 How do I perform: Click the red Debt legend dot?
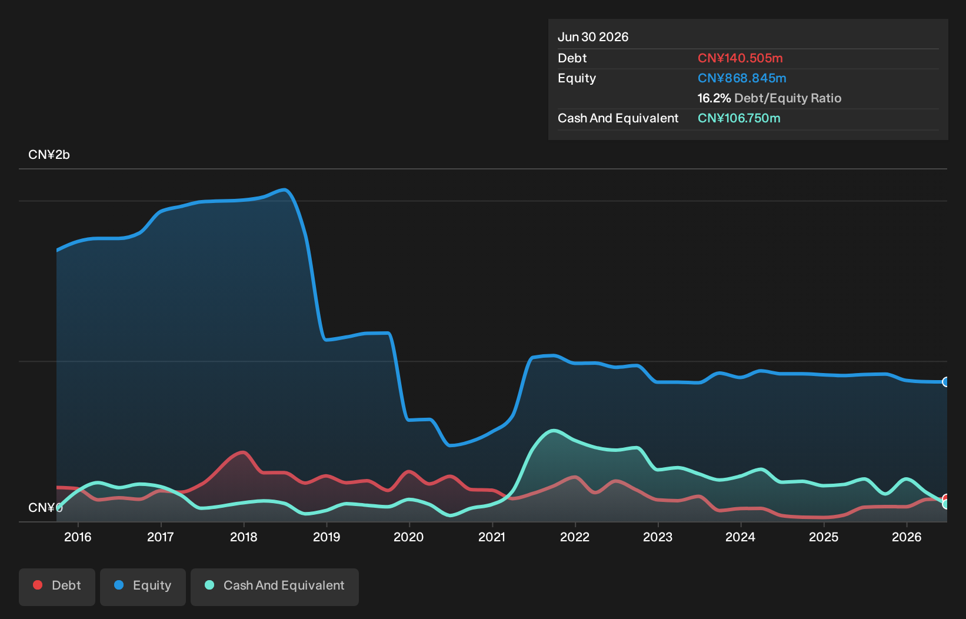click(x=38, y=585)
